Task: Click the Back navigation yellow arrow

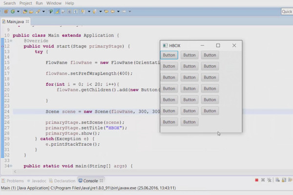Action: pos(113,12)
